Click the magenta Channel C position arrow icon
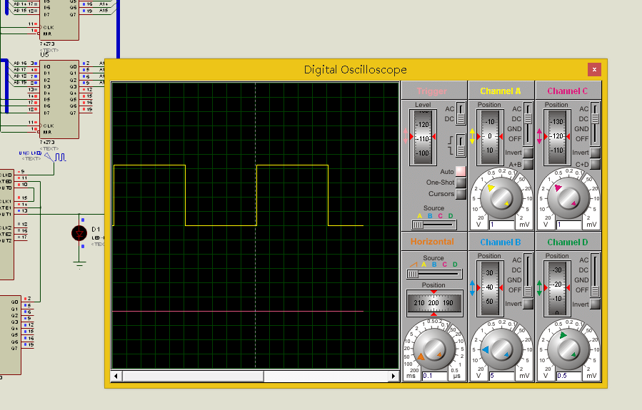The width and height of the screenshot is (642, 410). 539,136
